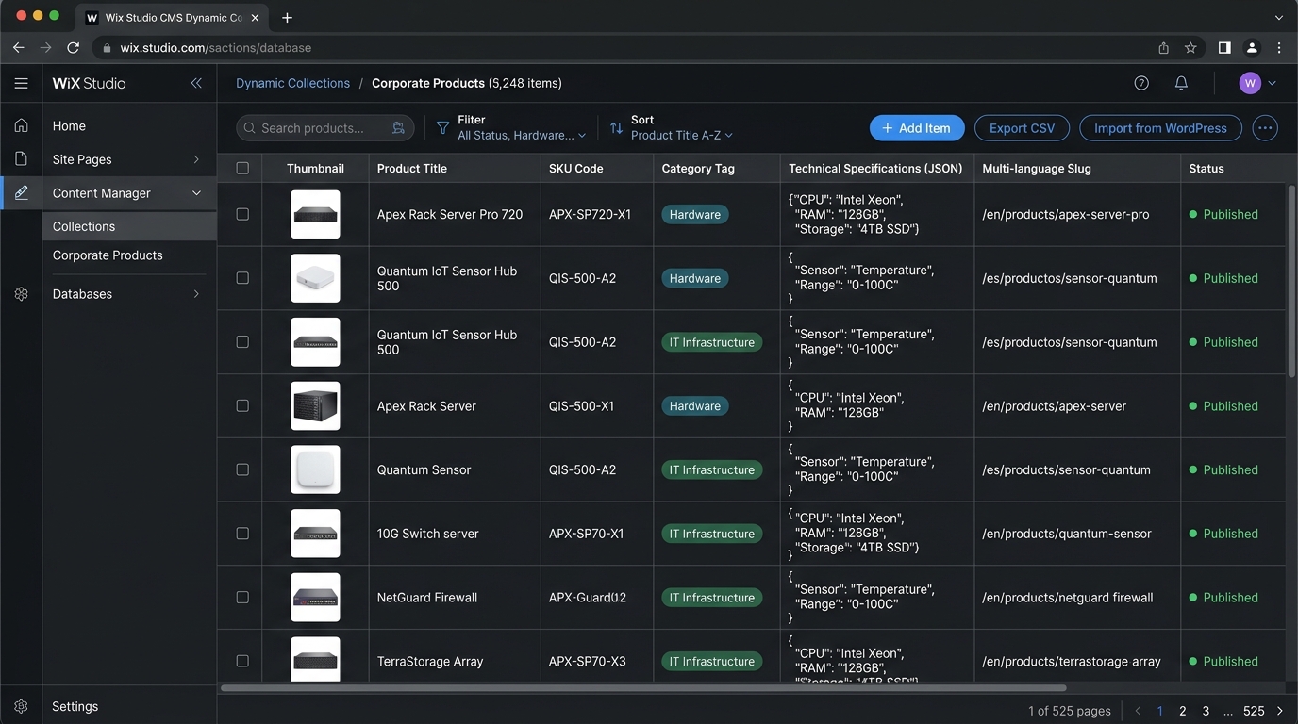Check the 10G Switch server row

[x=242, y=534]
